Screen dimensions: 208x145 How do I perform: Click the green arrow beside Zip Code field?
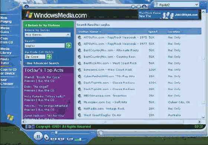49,57
